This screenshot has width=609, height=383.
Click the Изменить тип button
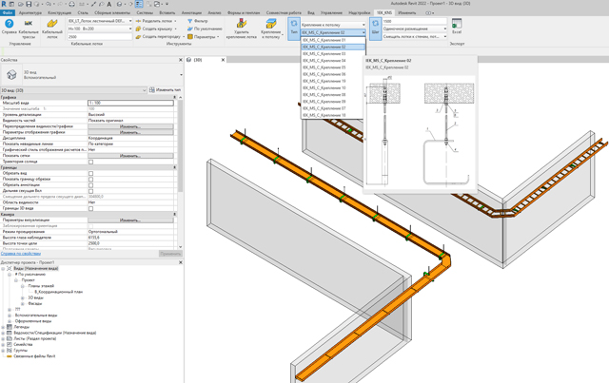pos(164,90)
